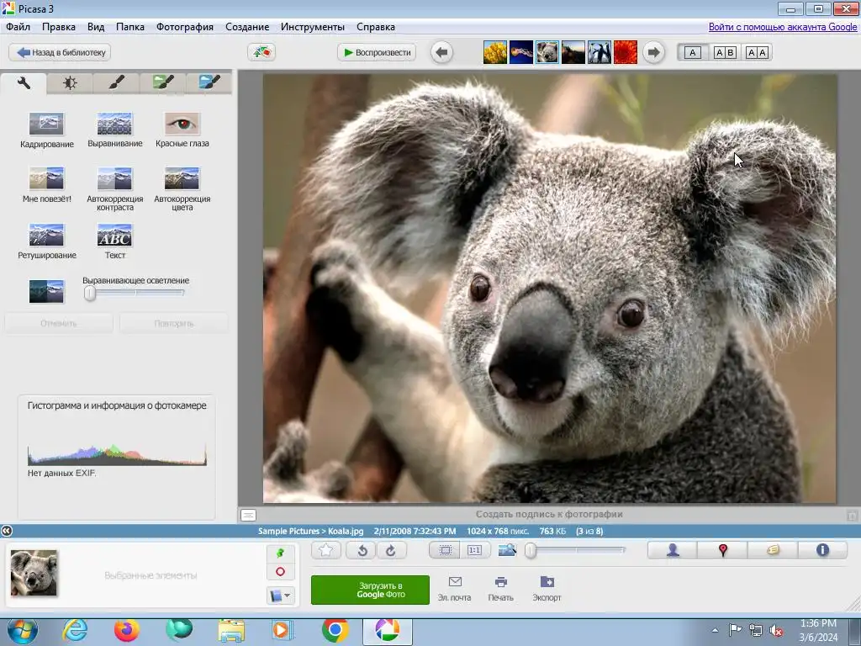Choose the Ретуширование retouch tool

click(46, 236)
